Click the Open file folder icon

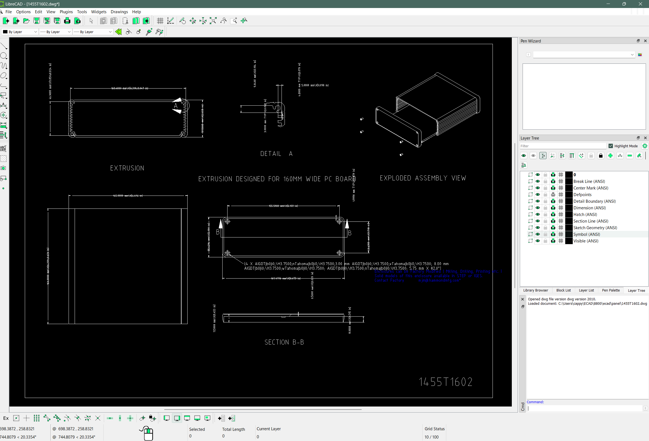click(26, 21)
